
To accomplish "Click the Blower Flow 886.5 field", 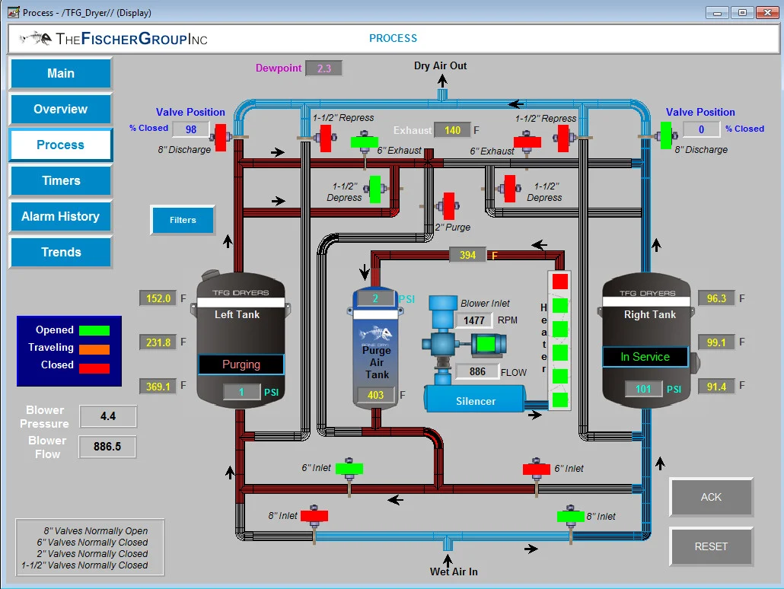I will [x=107, y=447].
